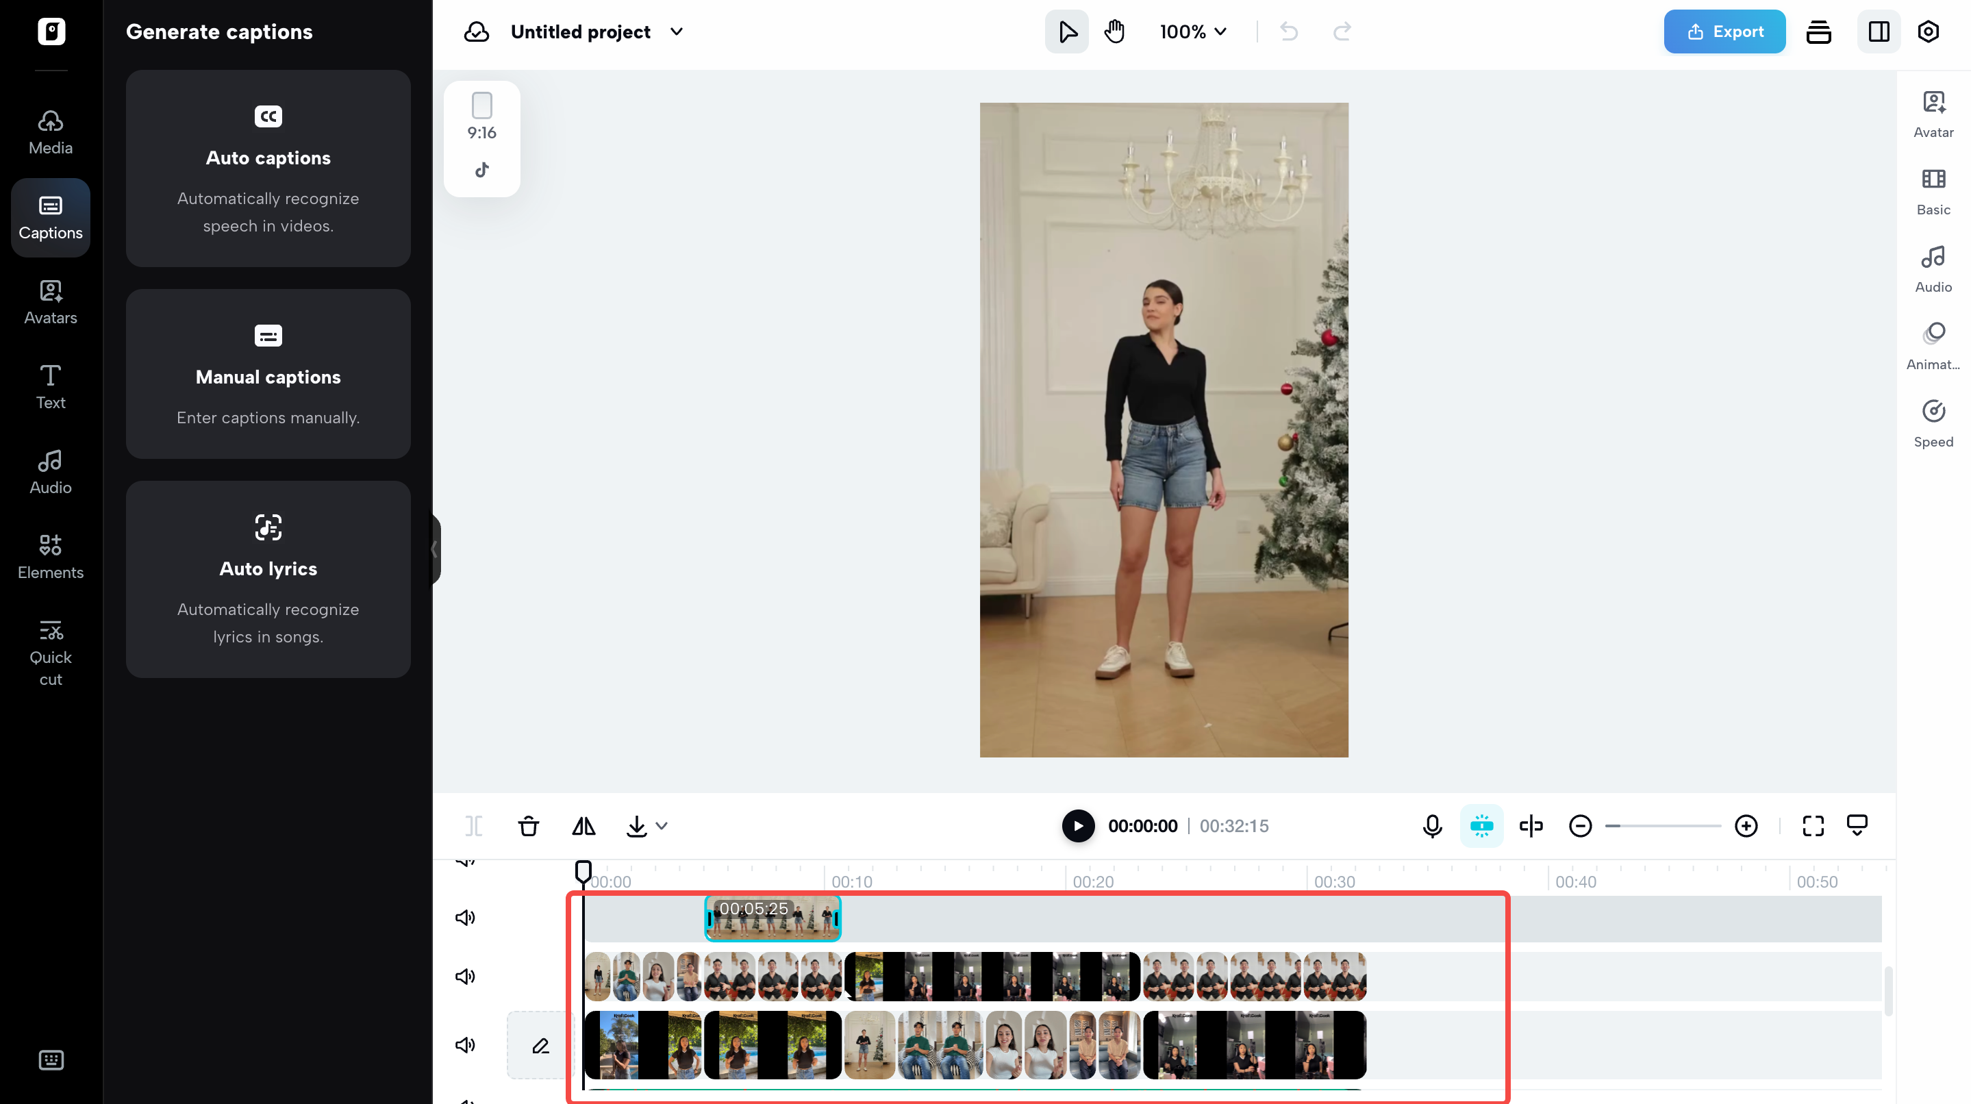
Task: Open the Media panel
Action: pyautogui.click(x=50, y=131)
